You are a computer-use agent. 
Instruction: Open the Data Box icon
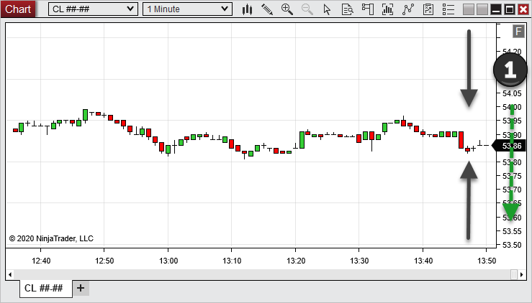click(348, 9)
